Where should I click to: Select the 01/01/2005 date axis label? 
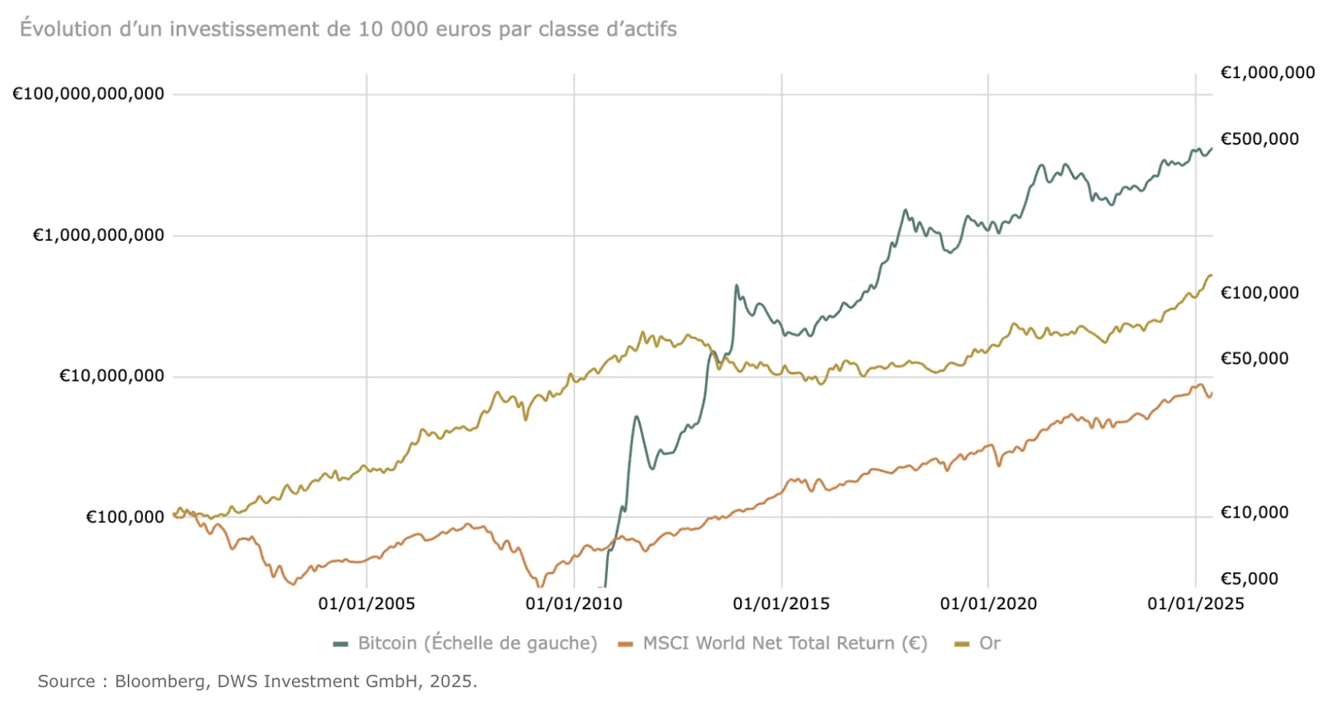[x=366, y=604]
